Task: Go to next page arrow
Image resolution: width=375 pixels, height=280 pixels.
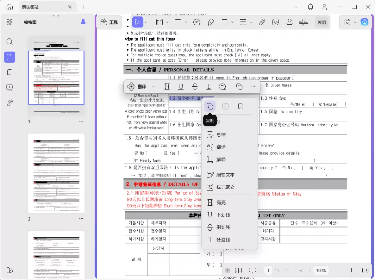Action: click(x=301, y=270)
